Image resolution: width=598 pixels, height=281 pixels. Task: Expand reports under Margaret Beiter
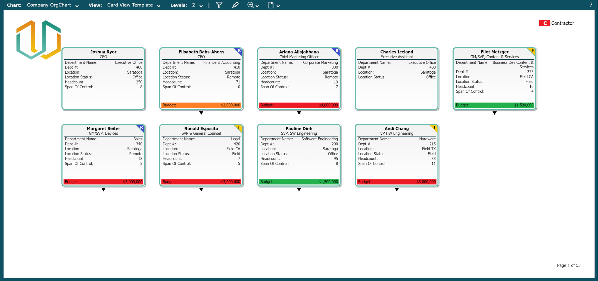[x=103, y=190]
